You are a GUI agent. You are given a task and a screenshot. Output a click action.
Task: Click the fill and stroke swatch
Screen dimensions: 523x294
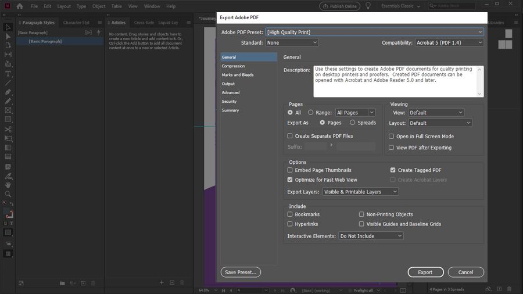tap(9, 214)
